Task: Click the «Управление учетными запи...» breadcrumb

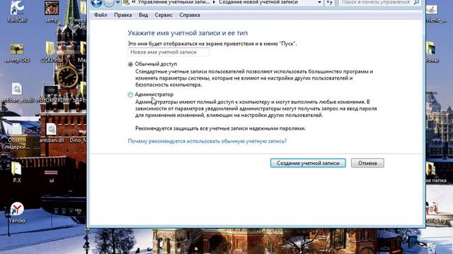Action: click(x=173, y=2)
